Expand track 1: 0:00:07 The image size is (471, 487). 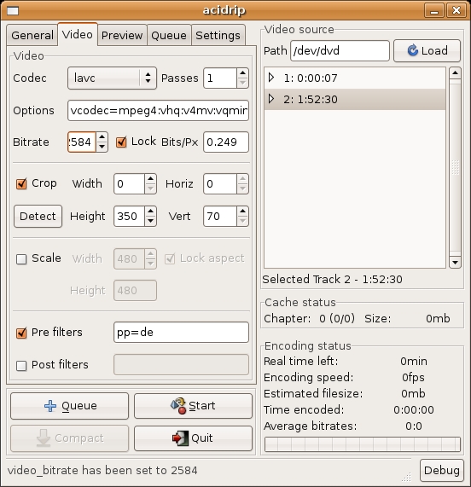(x=271, y=78)
